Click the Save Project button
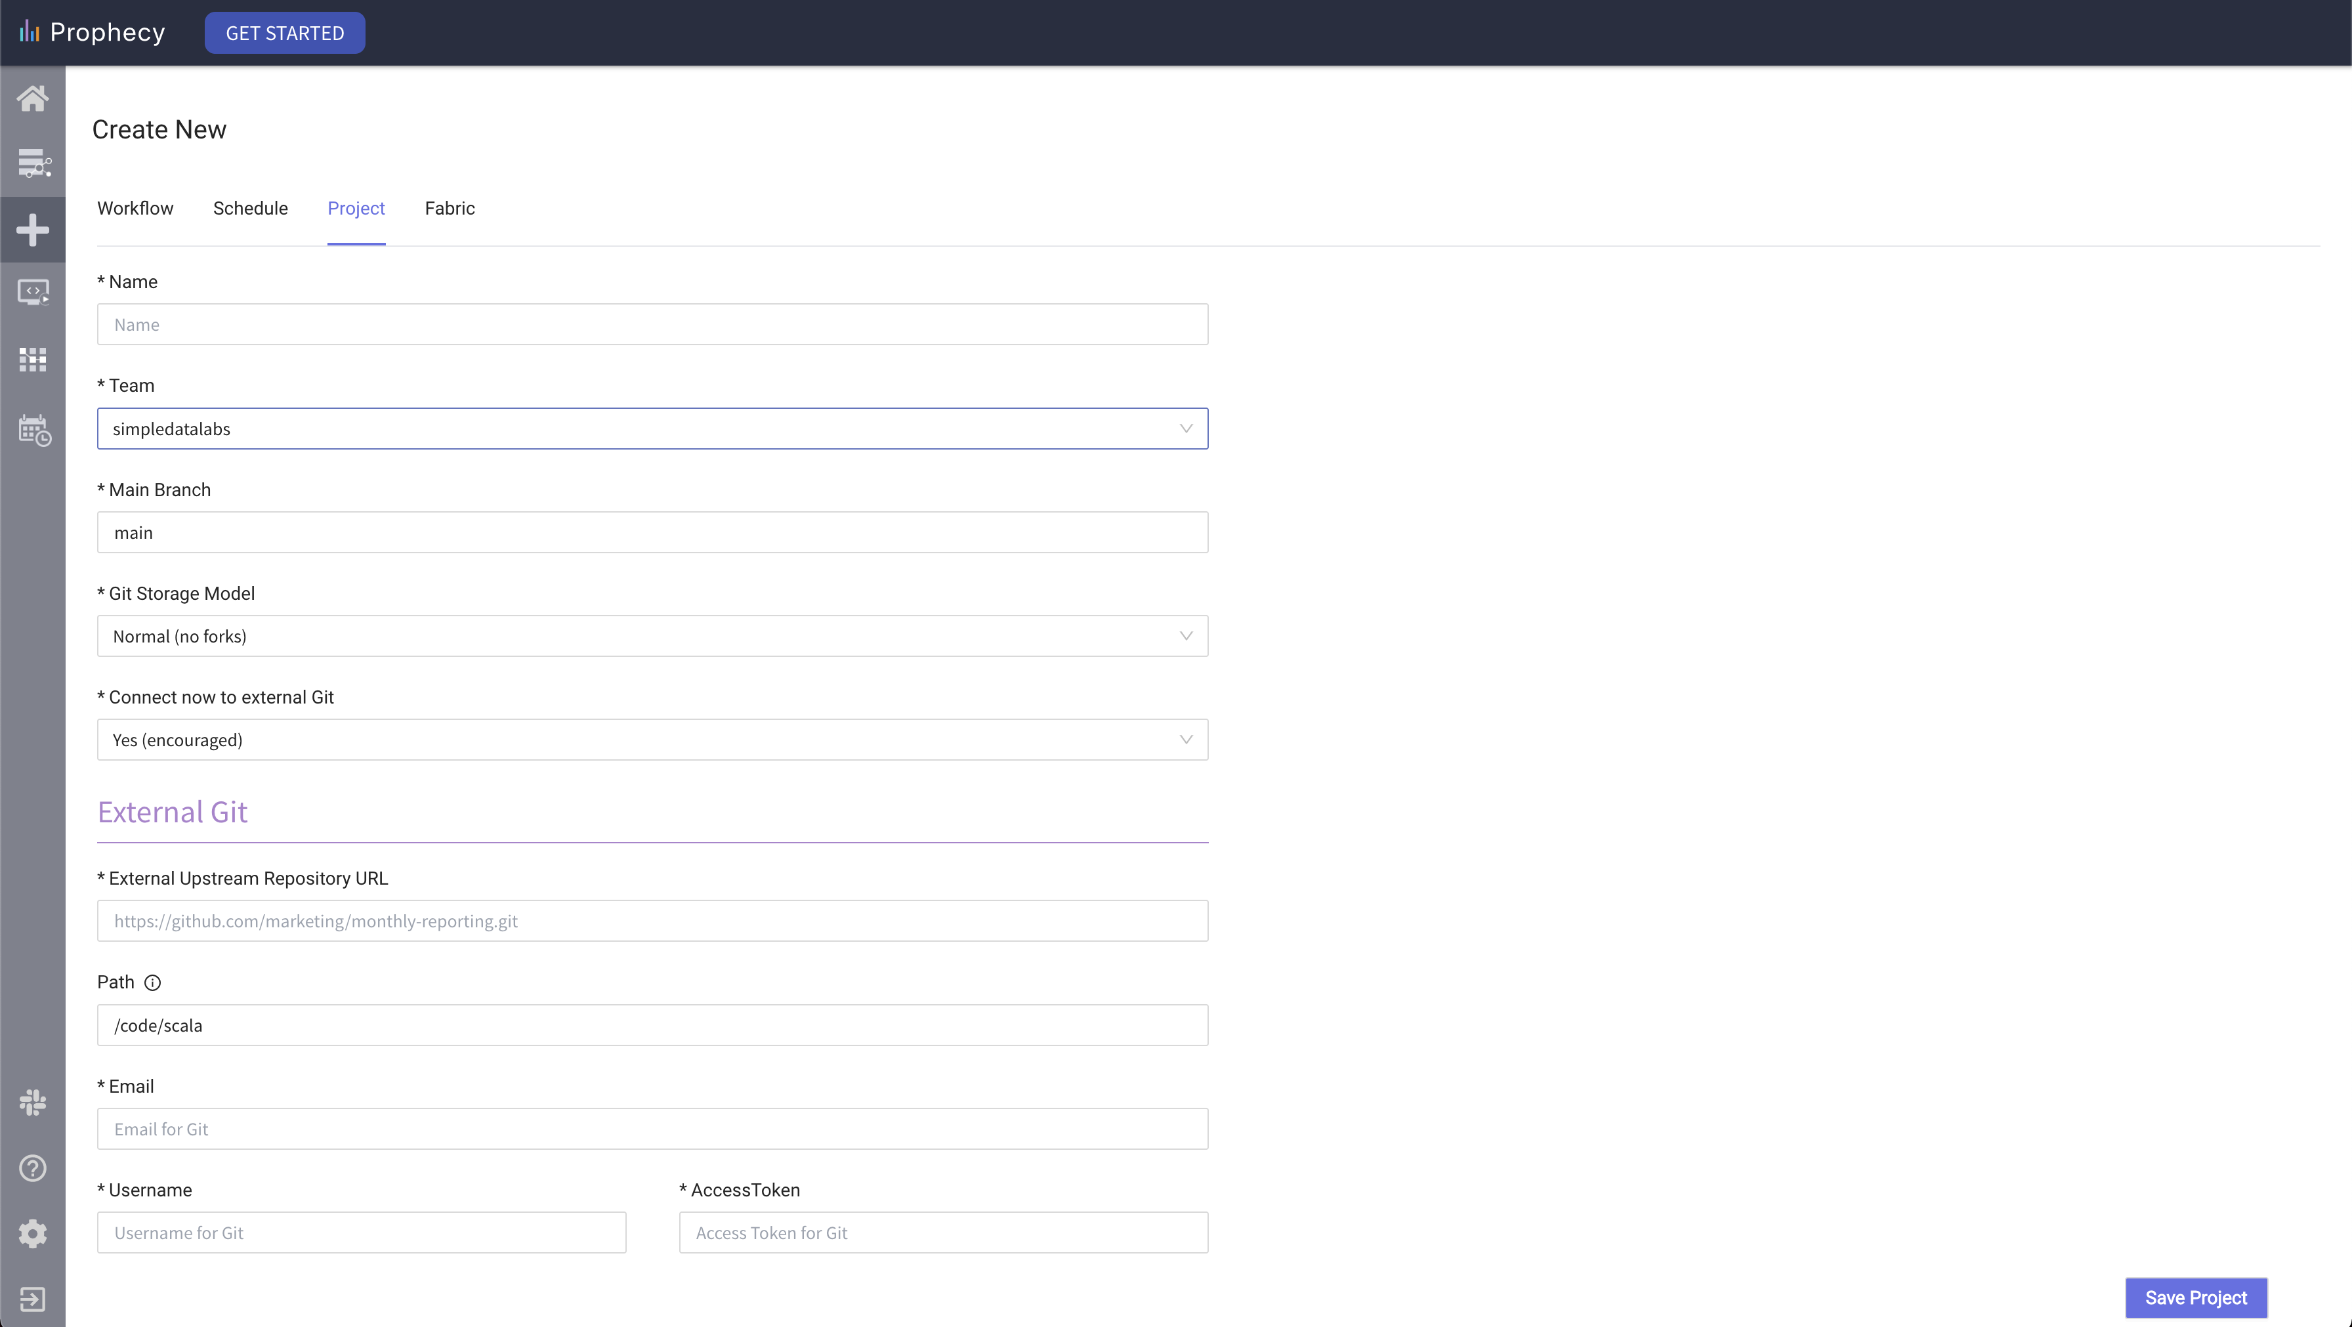The image size is (2352, 1327). point(2195,1297)
